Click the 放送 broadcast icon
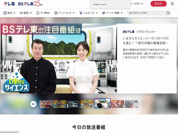The image size is (178, 133). pos(5,13)
